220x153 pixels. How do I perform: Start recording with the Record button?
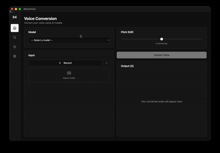pyautogui.click(x=65, y=63)
